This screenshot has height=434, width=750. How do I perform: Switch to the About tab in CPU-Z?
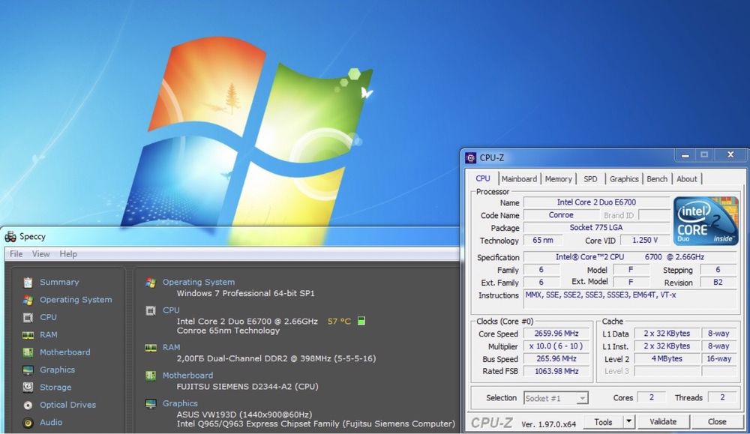pyautogui.click(x=686, y=179)
